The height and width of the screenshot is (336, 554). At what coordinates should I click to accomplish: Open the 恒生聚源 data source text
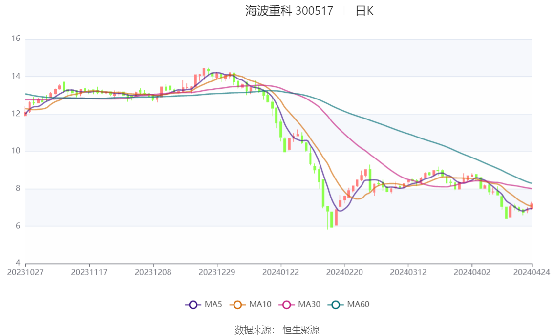click(301, 330)
